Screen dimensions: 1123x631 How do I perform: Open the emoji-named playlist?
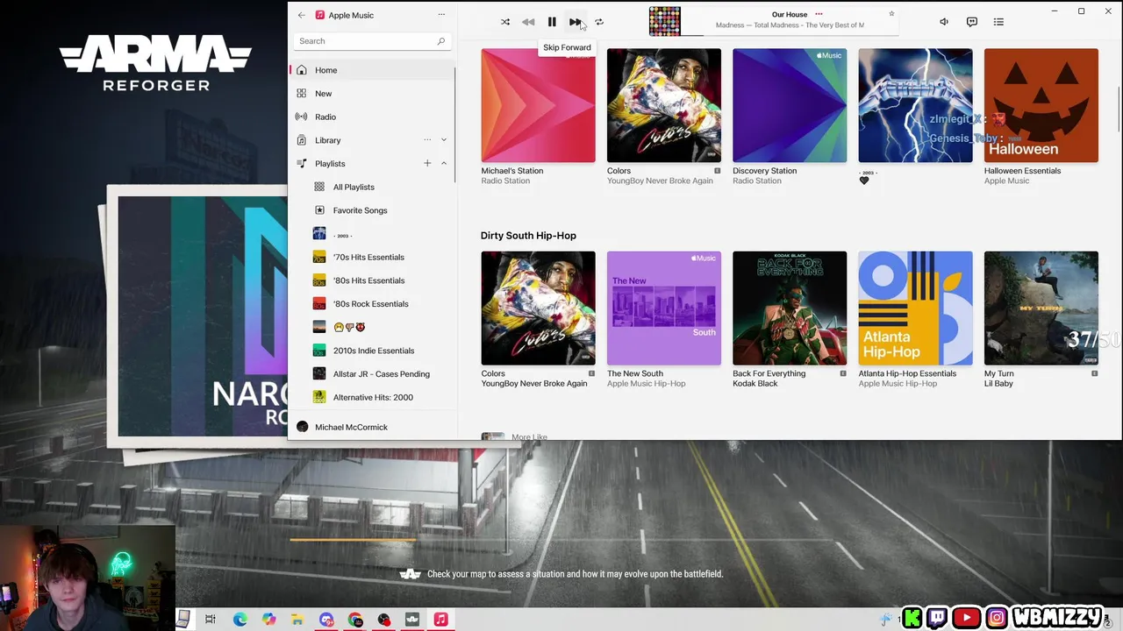coord(372,327)
